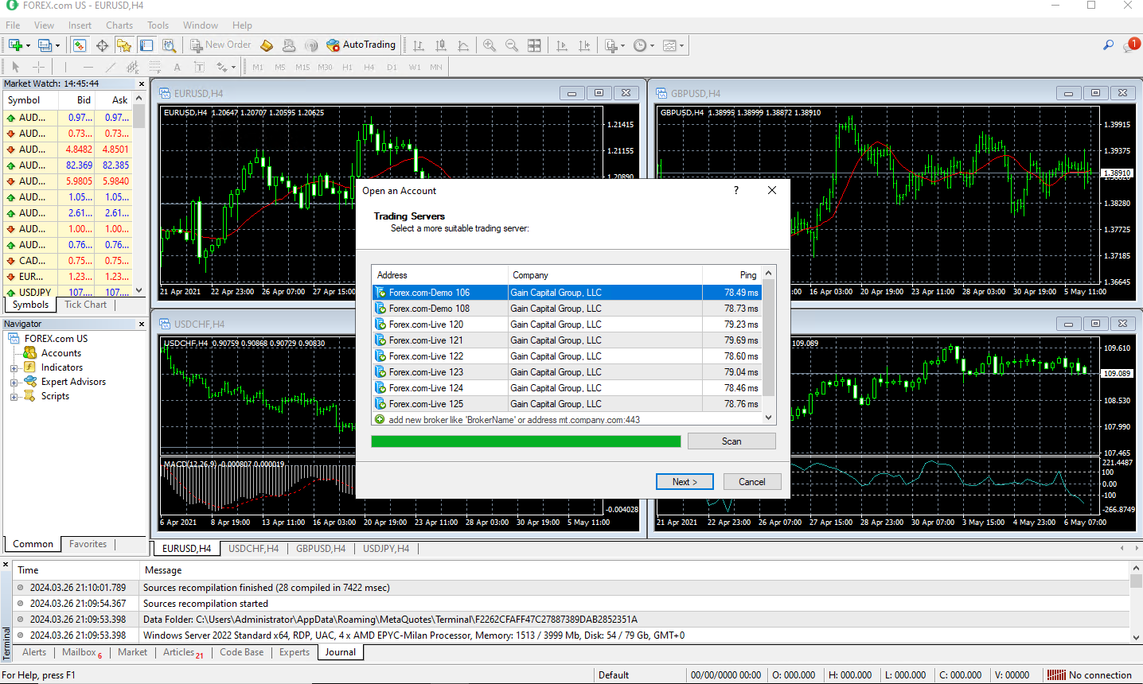Click the Tile Windows icon
Screen dimensions: 1143x684
pos(534,45)
